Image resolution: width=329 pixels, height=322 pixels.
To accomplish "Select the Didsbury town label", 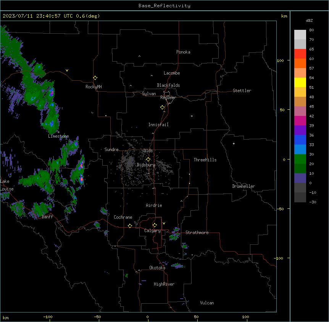I will point(146,165).
